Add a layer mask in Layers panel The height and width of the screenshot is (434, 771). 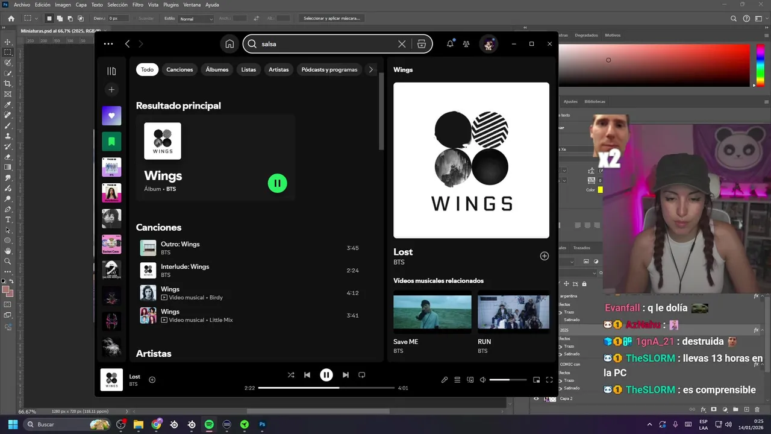[x=714, y=409]
